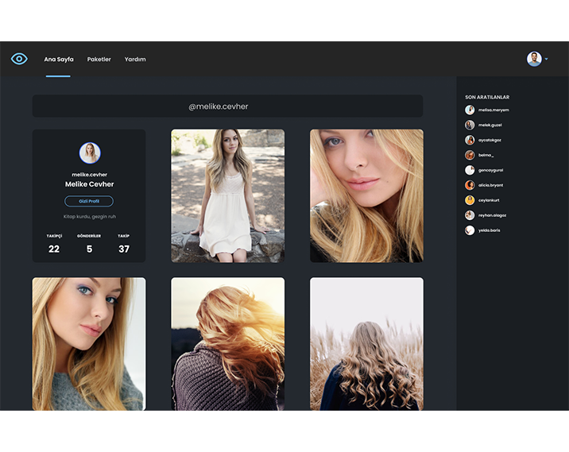Viewport: 569px width, 452px height.
Task: Open the Paketler menu item
Action: click(99, 60)
